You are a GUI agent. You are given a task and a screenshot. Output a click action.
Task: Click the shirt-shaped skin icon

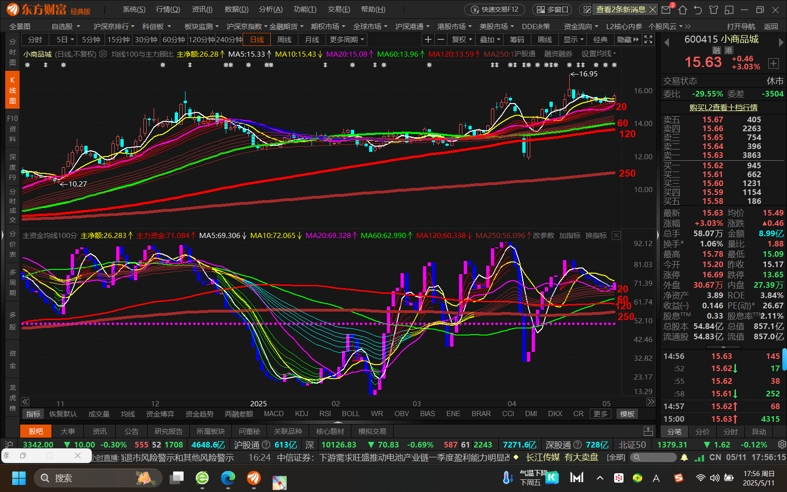point(713,9)
